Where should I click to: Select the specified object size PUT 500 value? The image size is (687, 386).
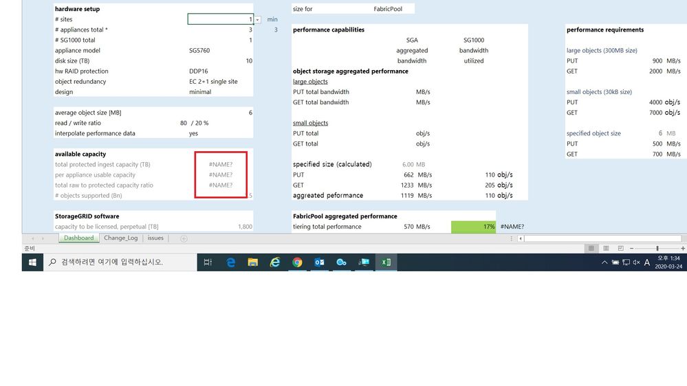point(657,144)
